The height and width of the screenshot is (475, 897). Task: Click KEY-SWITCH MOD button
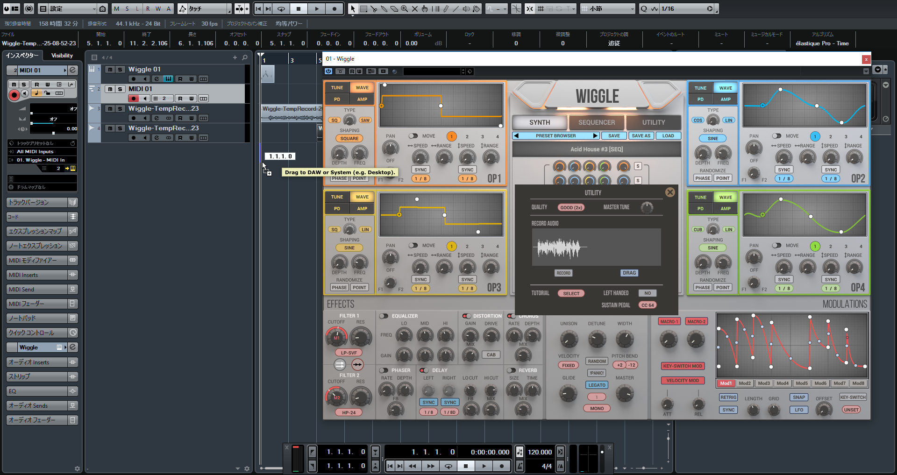click(683, 366)
